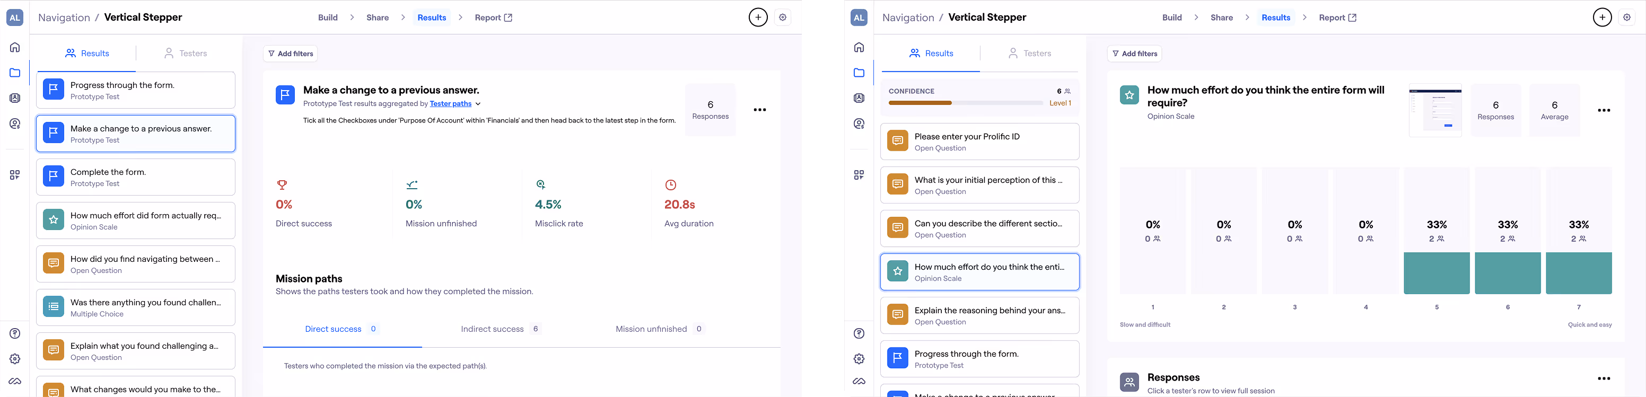Click Navigation breadcrumb in left window
The image size is (1646, 397).
(64, 18)
